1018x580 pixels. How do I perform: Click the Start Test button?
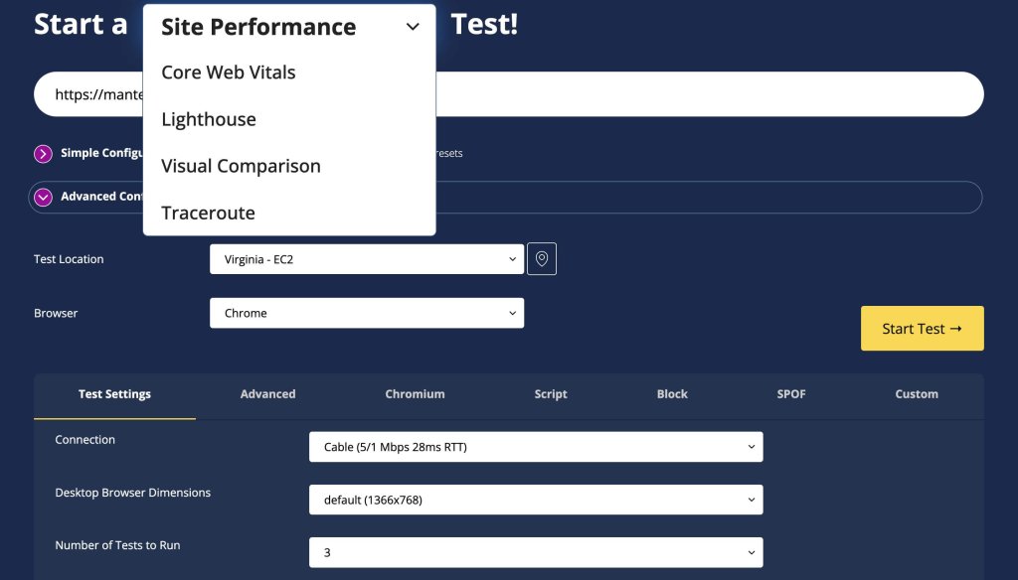pos(922,329)
